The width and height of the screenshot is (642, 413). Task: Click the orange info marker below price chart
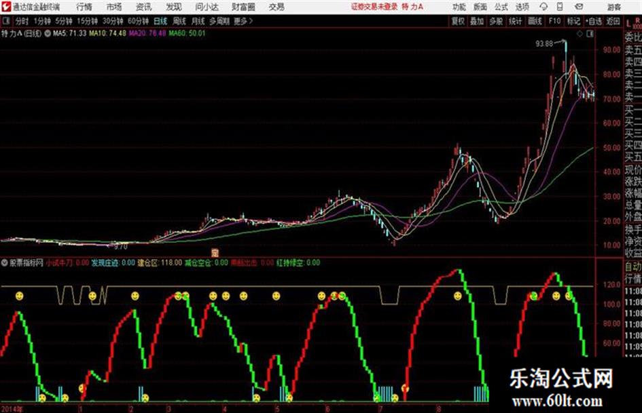(x=215, y=252)
